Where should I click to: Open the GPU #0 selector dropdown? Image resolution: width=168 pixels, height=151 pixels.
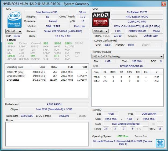pyautogui.click(x=101, y=31)
